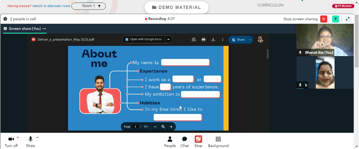Open the People panel

170,142
